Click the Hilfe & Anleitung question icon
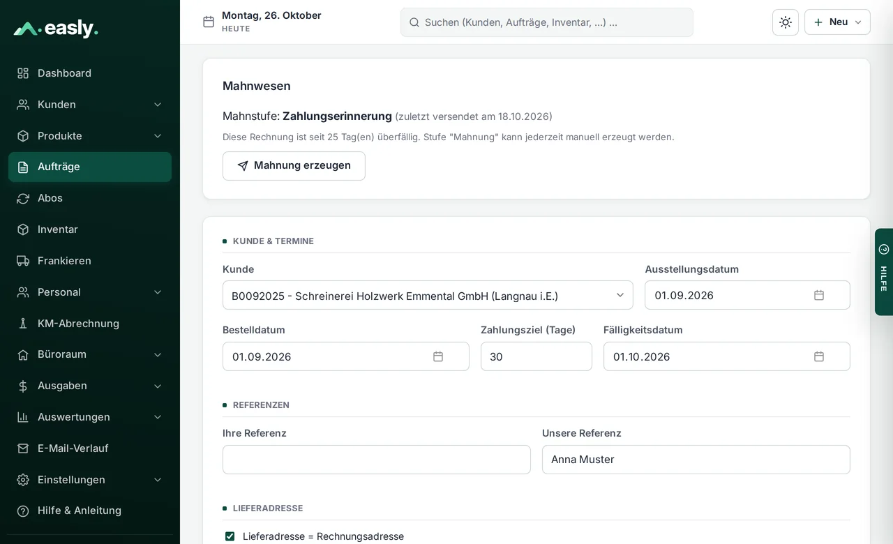 click(x=23, y=511)
